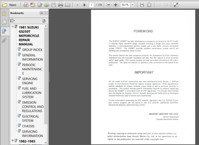Go to previous page arrow
The height and width of the screenshot is (145, 199).
point(77,5)
